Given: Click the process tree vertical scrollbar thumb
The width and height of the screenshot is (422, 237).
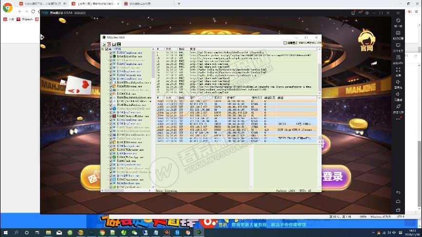Looking at the screenshot, I should 153,65.
